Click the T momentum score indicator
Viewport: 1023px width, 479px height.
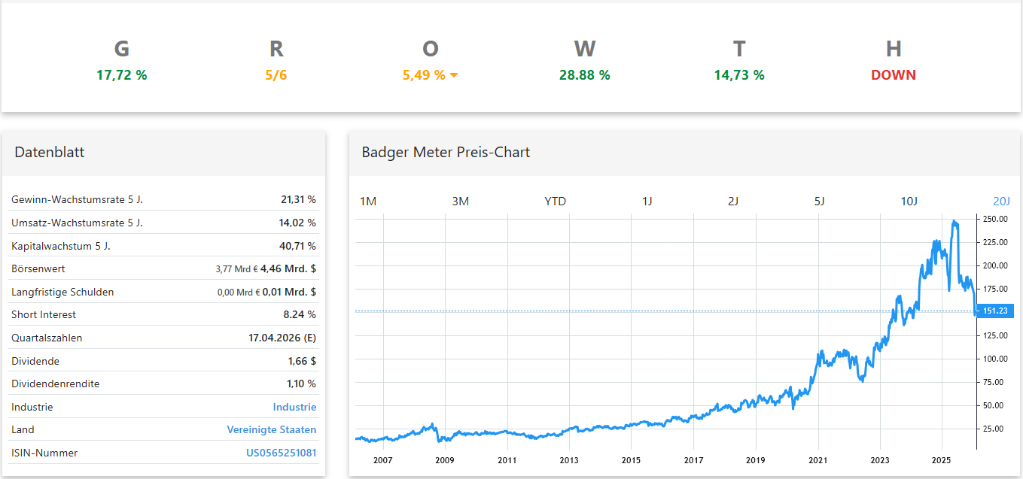pyautogui.click(x=738, y=60)
